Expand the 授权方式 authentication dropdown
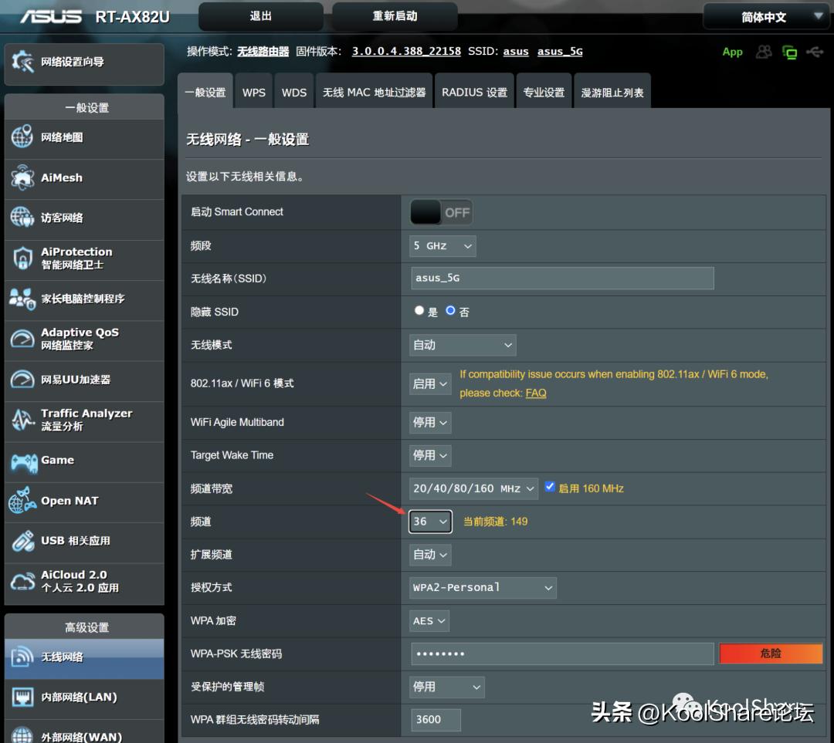The image size is (834, 743). pos(482,587)
